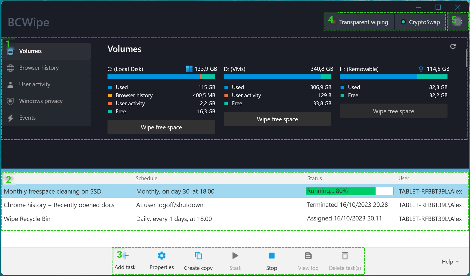Click the C: drive usage bar

coord(161,77)
